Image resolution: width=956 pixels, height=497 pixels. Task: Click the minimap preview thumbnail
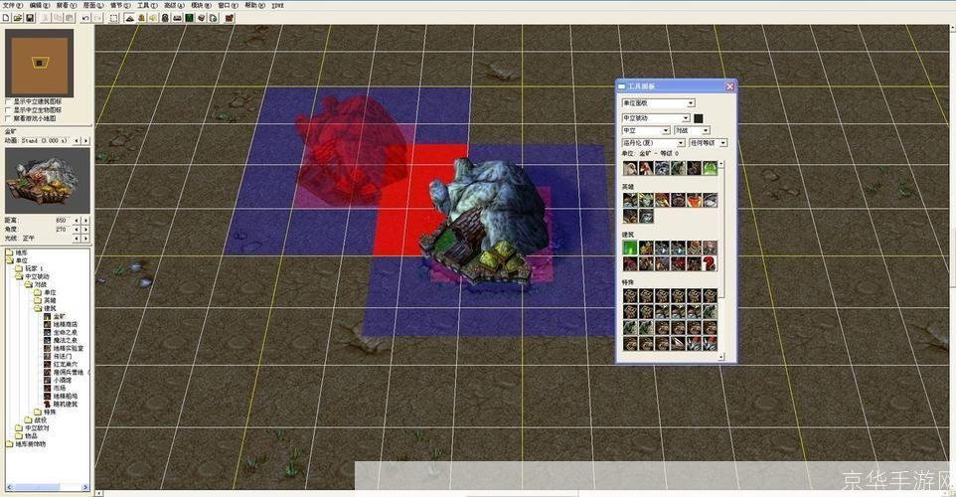pos(40,63)
